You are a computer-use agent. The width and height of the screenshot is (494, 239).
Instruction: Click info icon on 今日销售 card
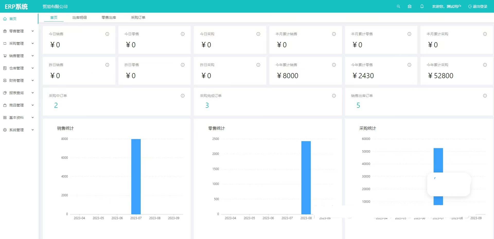tap(107, 34)
